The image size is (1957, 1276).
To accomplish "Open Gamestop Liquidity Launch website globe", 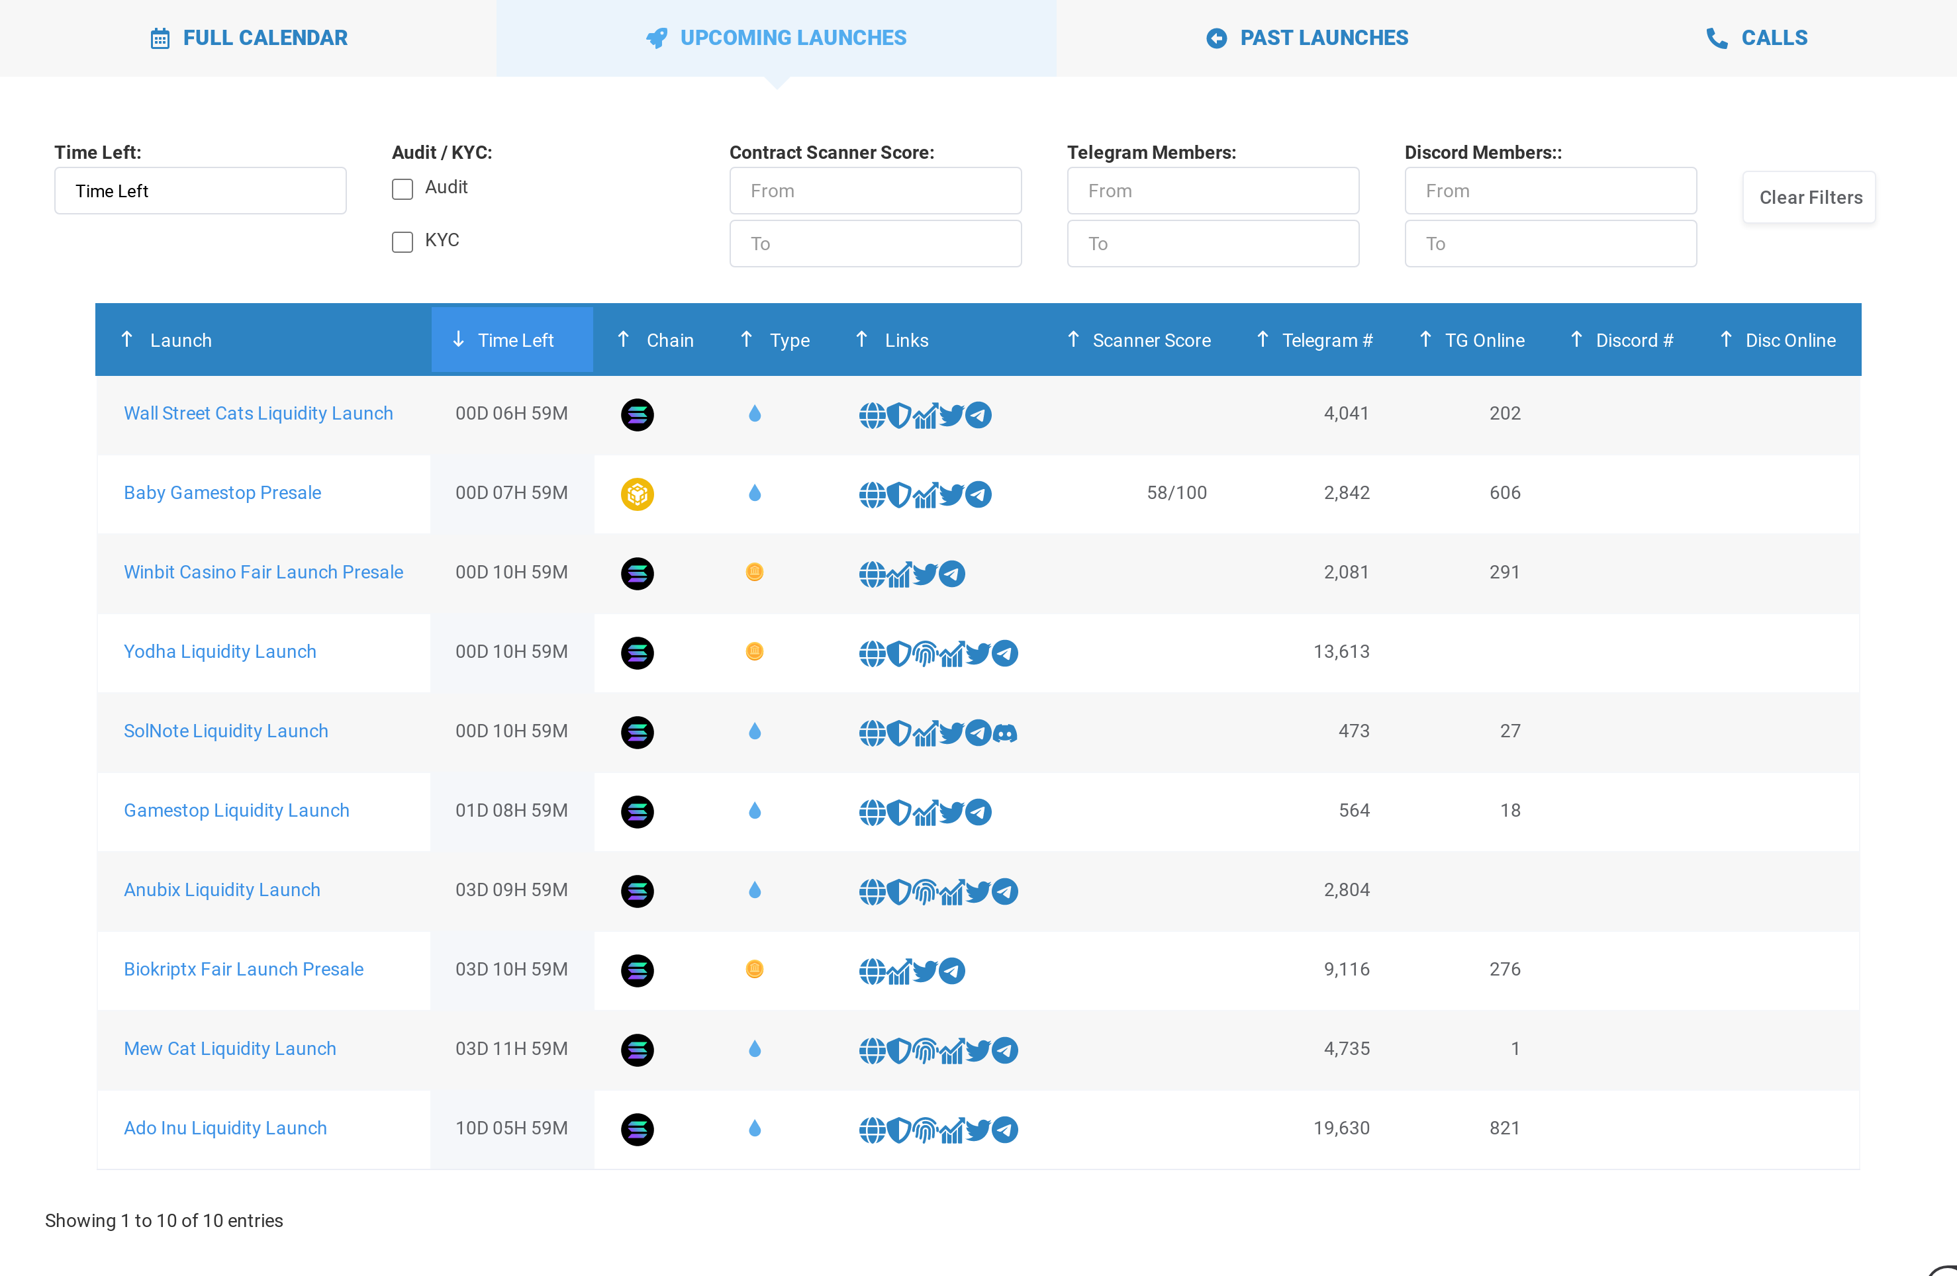I will pyautogui.click(x=872, y=812).
